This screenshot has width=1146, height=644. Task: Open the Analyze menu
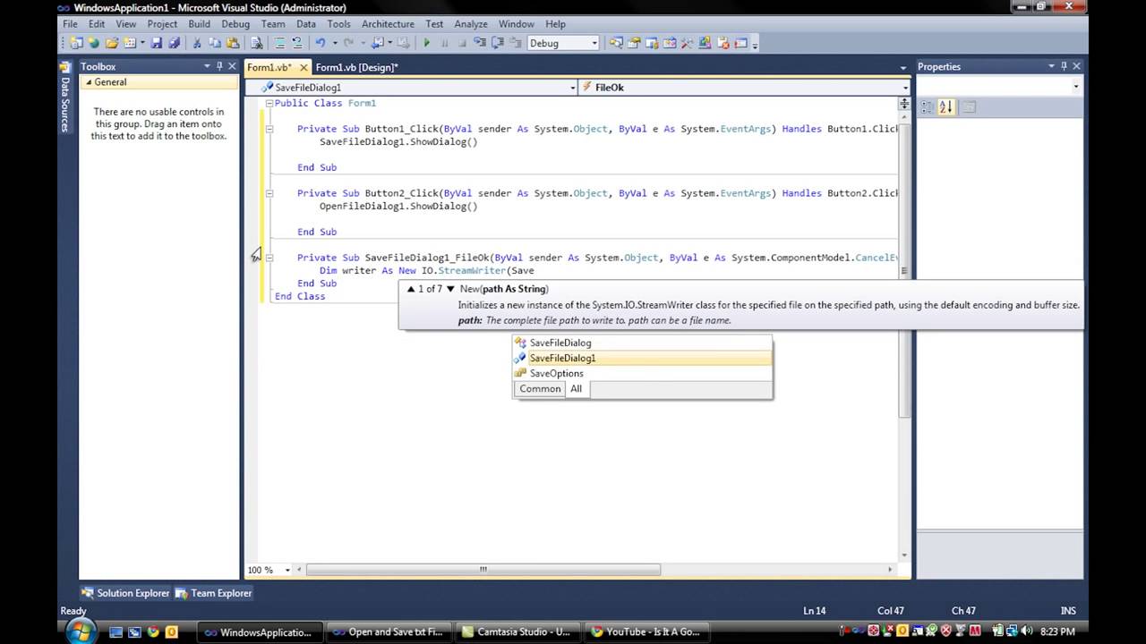click(x=470, y=24)
